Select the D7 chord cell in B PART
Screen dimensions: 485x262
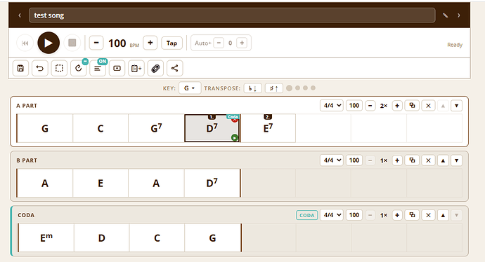(212, 183)
